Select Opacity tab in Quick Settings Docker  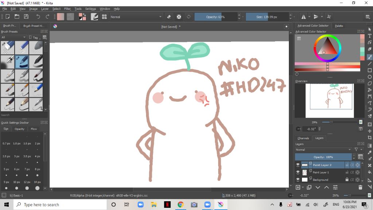click(20, 129)
